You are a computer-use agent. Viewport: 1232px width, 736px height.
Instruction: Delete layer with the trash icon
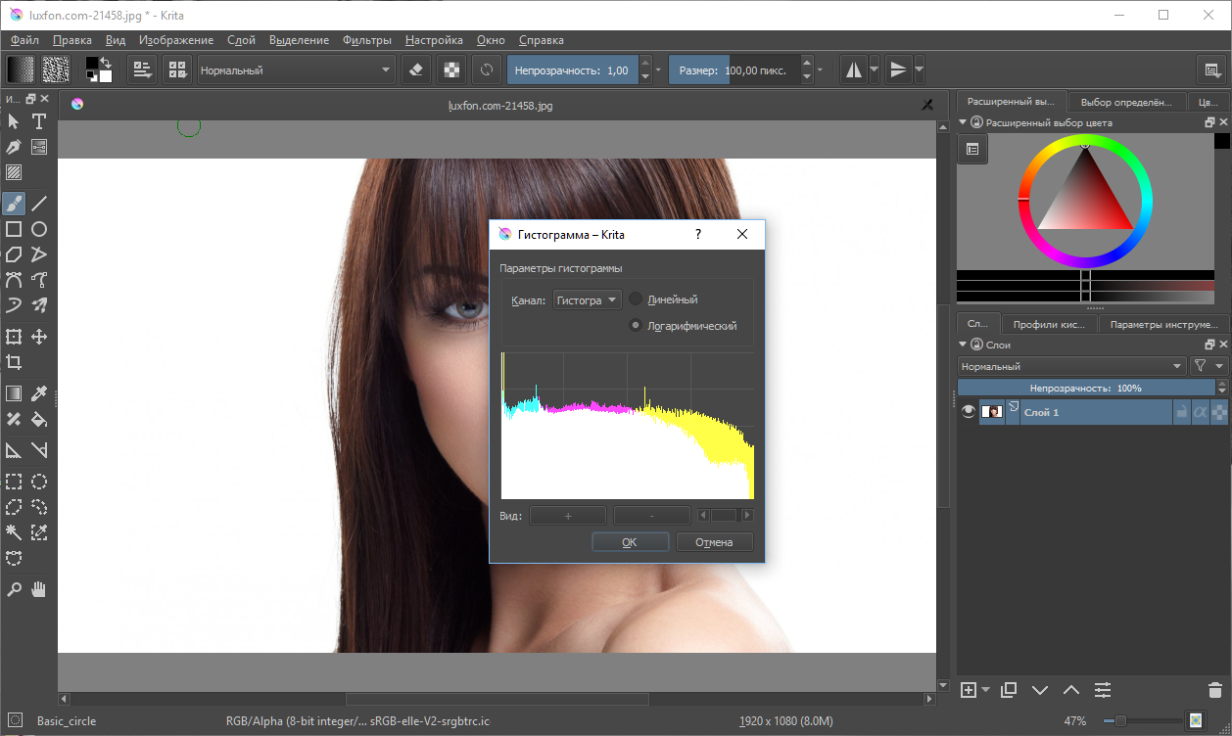click(1214, 690)
